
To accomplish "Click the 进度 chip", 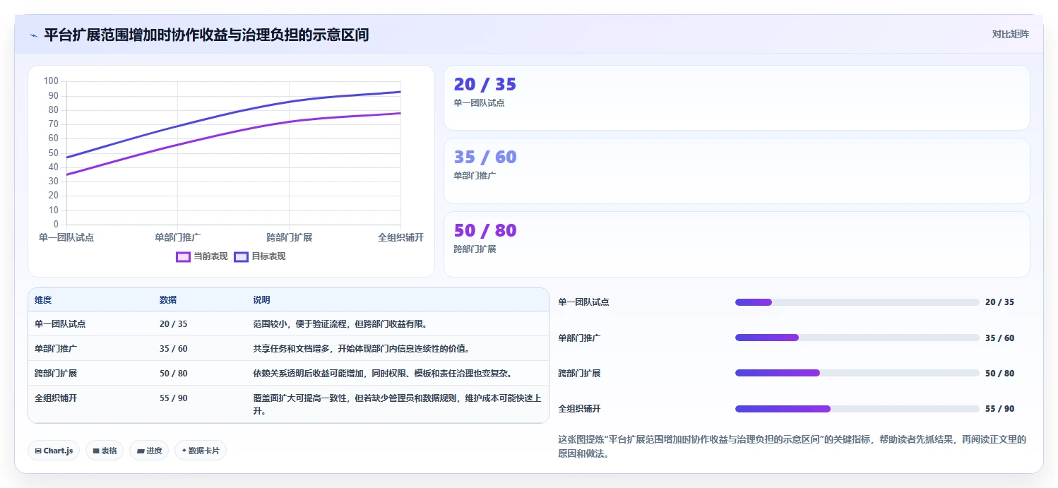I will point(149,451).
